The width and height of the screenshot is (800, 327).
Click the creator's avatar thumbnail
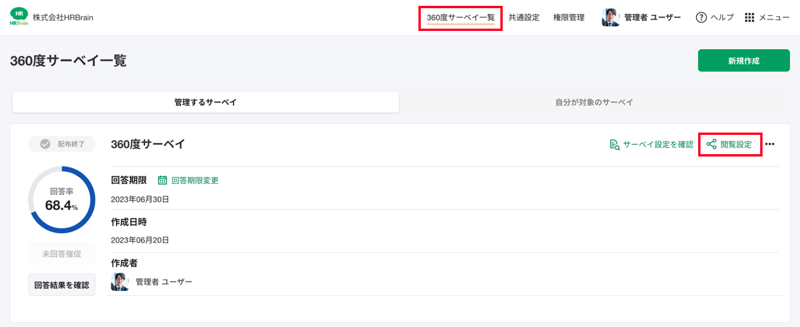120,282
